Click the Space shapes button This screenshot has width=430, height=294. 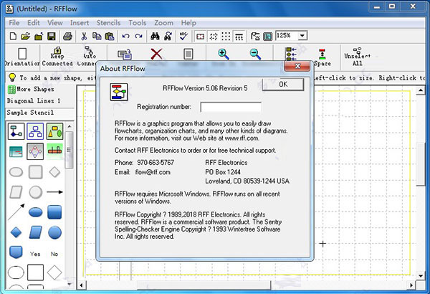click(322, 57)
